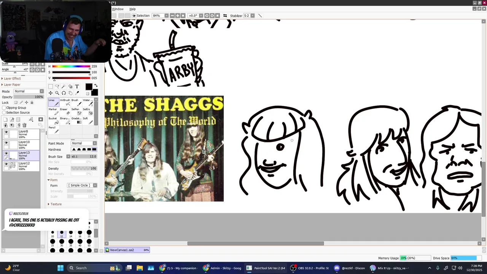487x274 pixels.
Task: Pick the size 14 brush preset
Action: [71, 234]
